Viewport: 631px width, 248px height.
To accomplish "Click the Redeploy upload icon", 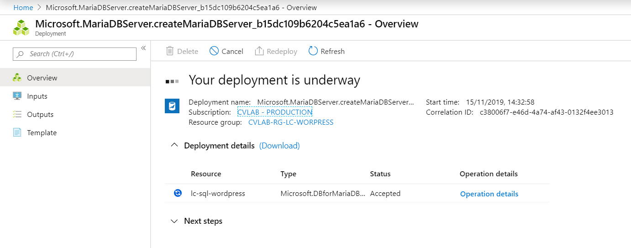I will click(259, 51).
